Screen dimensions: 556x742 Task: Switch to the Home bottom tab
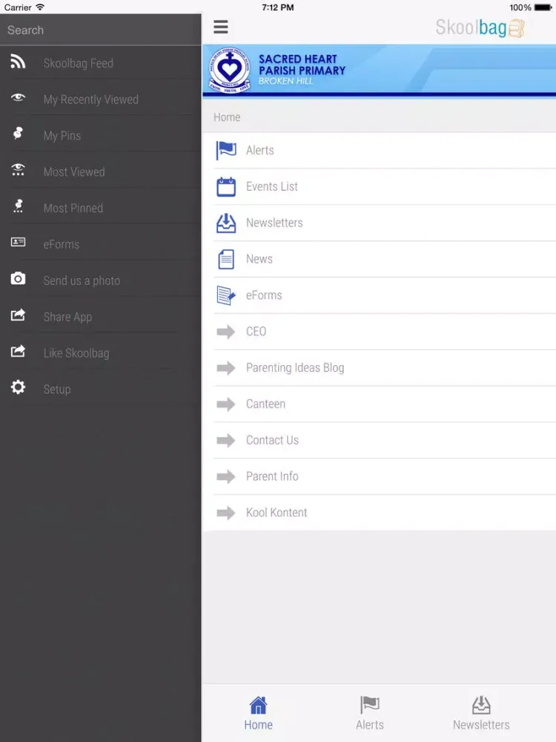pos(258,713)
